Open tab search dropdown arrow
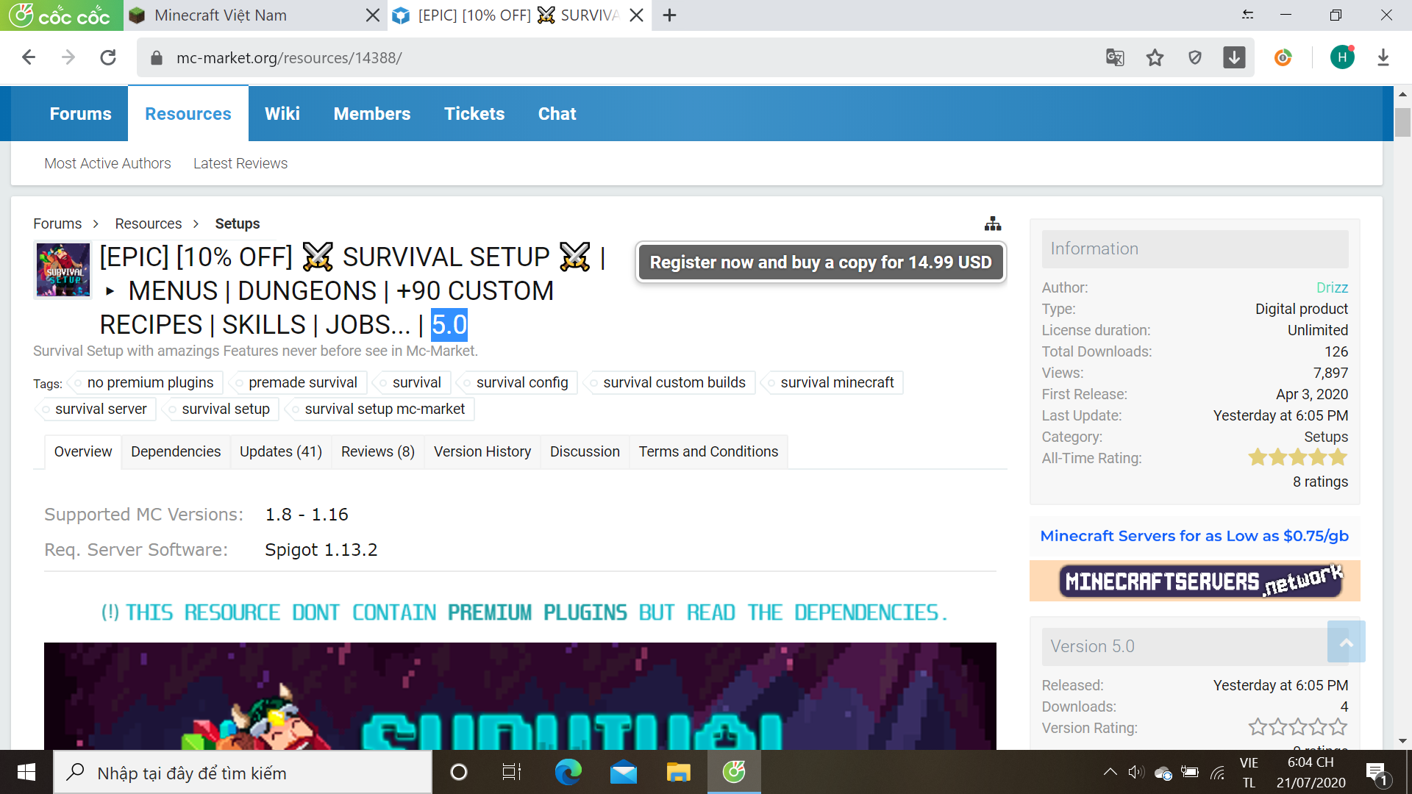The image size is (1412, 794). (x=1248, y=15)
